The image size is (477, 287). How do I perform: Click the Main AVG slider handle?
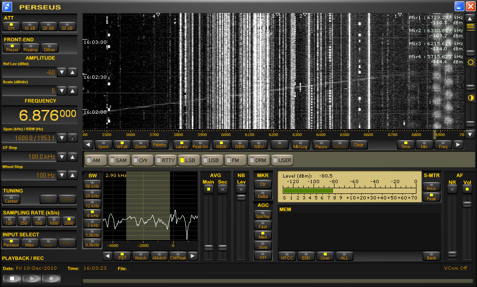[x=208, y=247]
